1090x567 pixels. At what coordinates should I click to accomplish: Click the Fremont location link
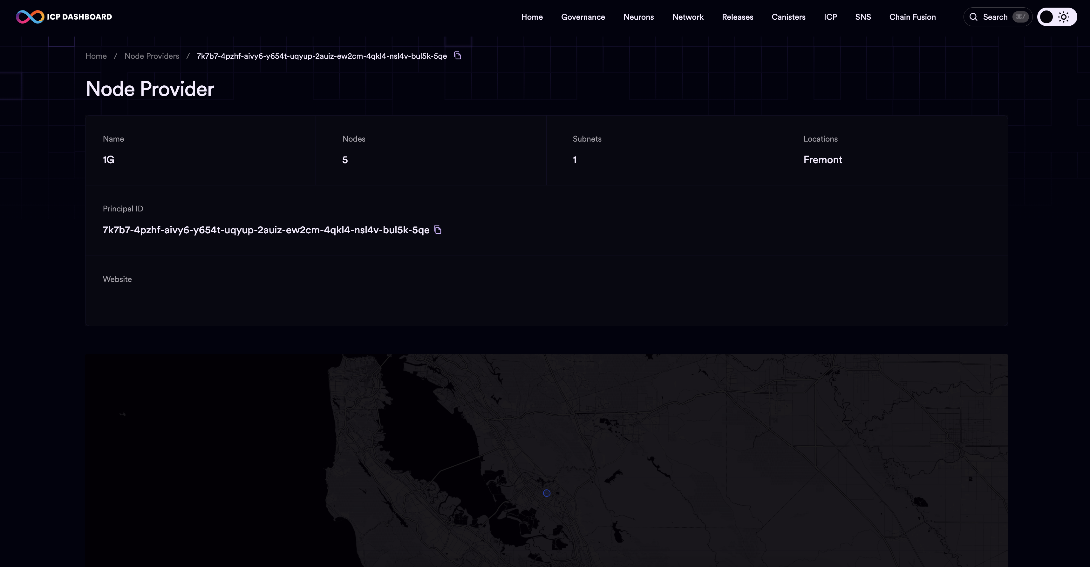[822, 160]
